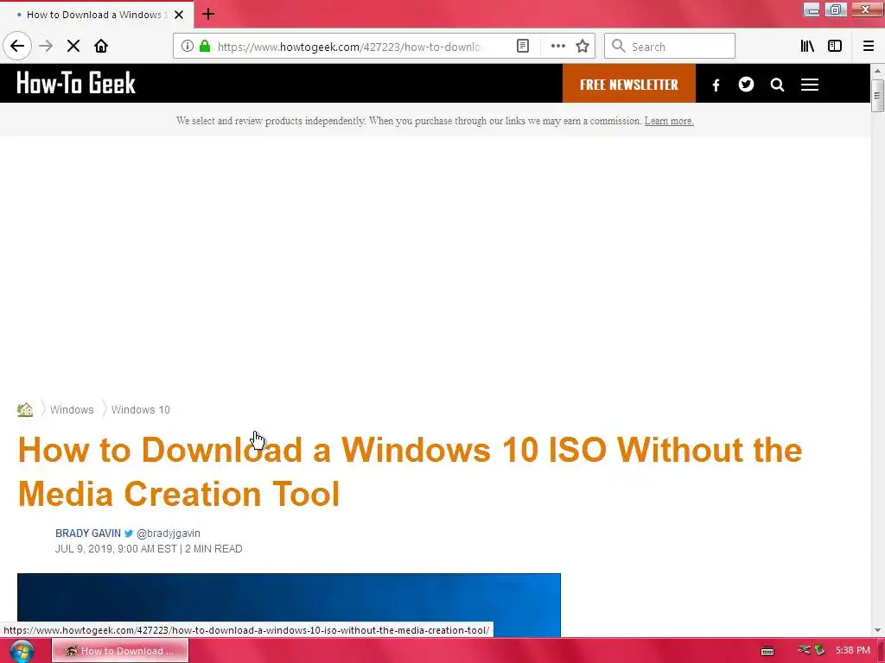Open the Firefox hamburger menu
Image resolution: width=885 pixels, height=663 pixels.
coord(869,47)
